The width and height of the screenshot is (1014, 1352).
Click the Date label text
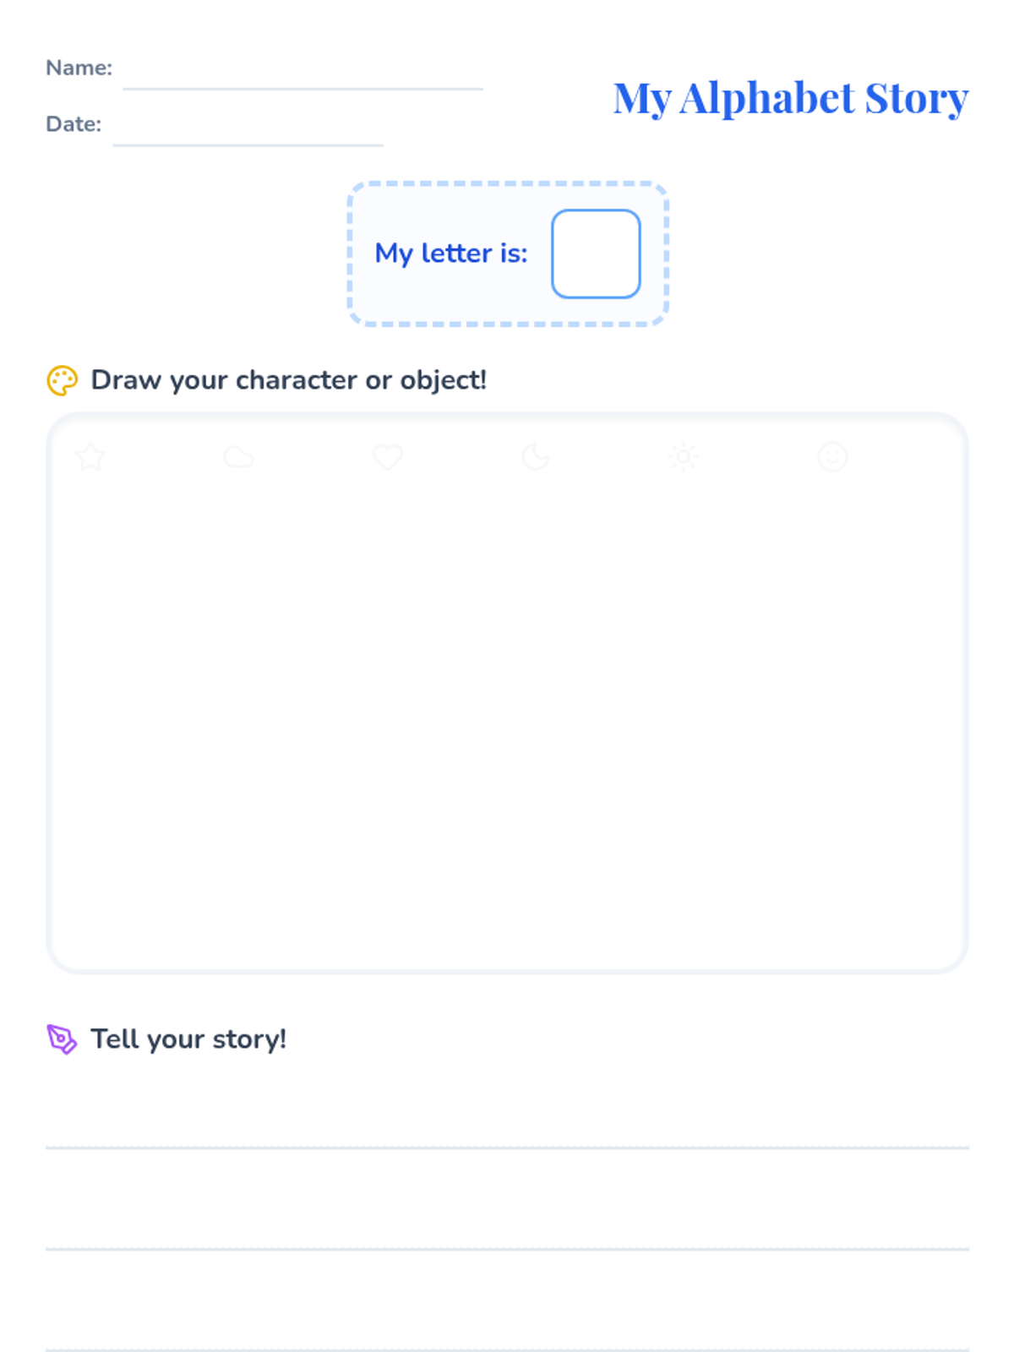(x=74, y=124)
